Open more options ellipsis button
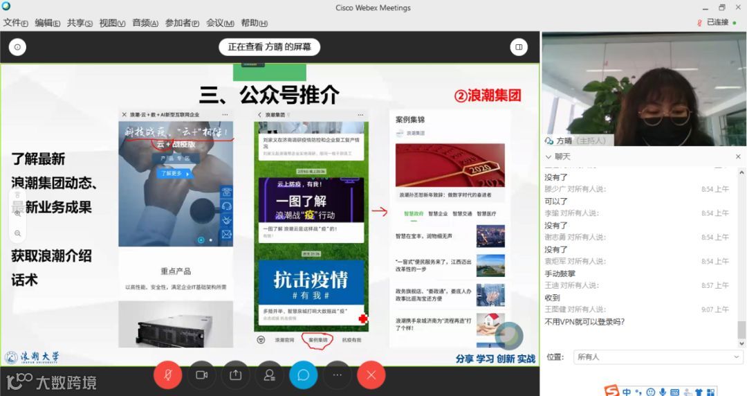This screenshot has height=396, width=747. 338,375
